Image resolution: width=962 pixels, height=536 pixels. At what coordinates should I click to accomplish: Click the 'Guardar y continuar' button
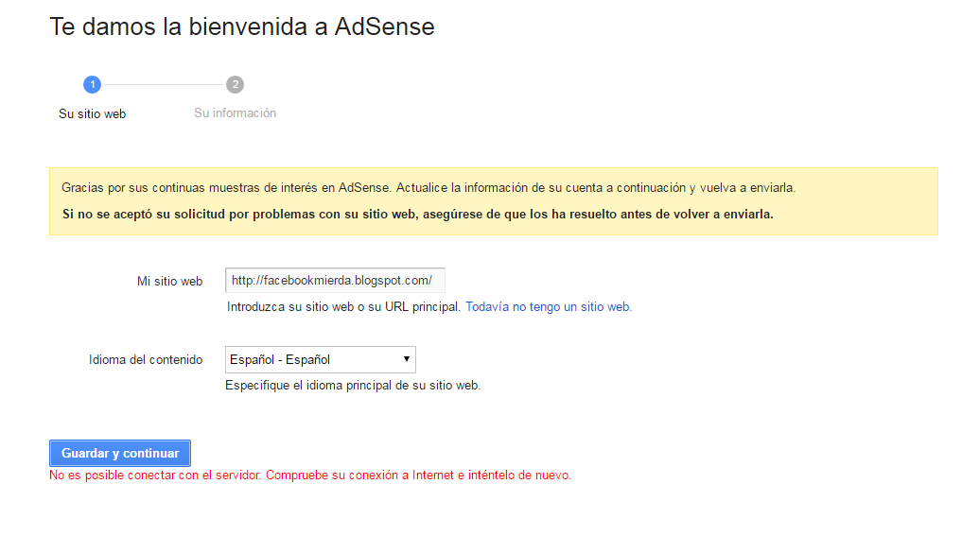coord(120,453)
